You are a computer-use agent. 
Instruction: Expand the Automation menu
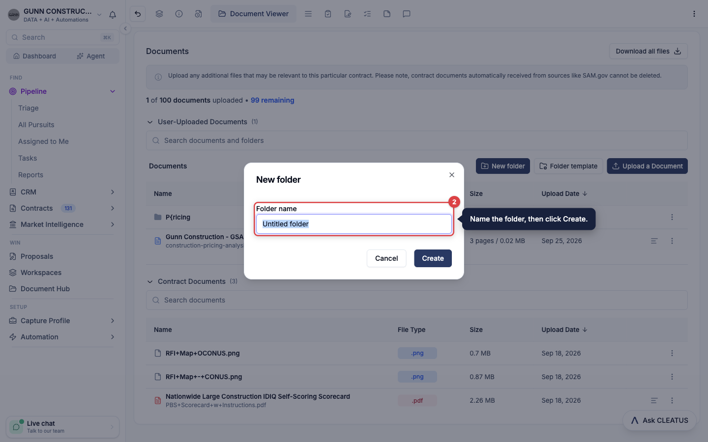[x=113, y=337]
